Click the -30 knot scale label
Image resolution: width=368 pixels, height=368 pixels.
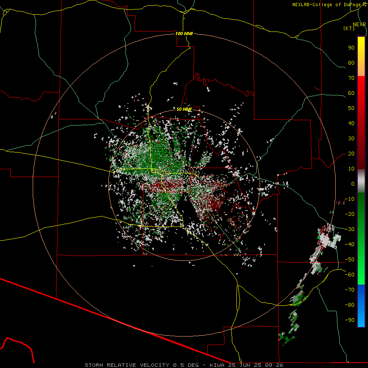click(350, 229)
